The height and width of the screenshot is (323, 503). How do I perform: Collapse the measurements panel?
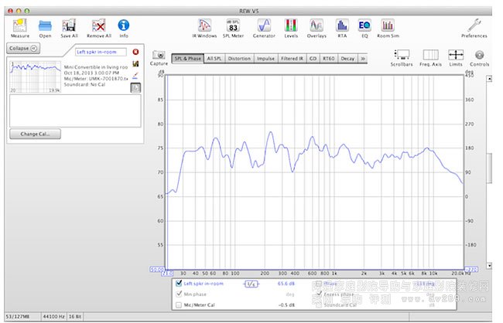click(25, 48)
